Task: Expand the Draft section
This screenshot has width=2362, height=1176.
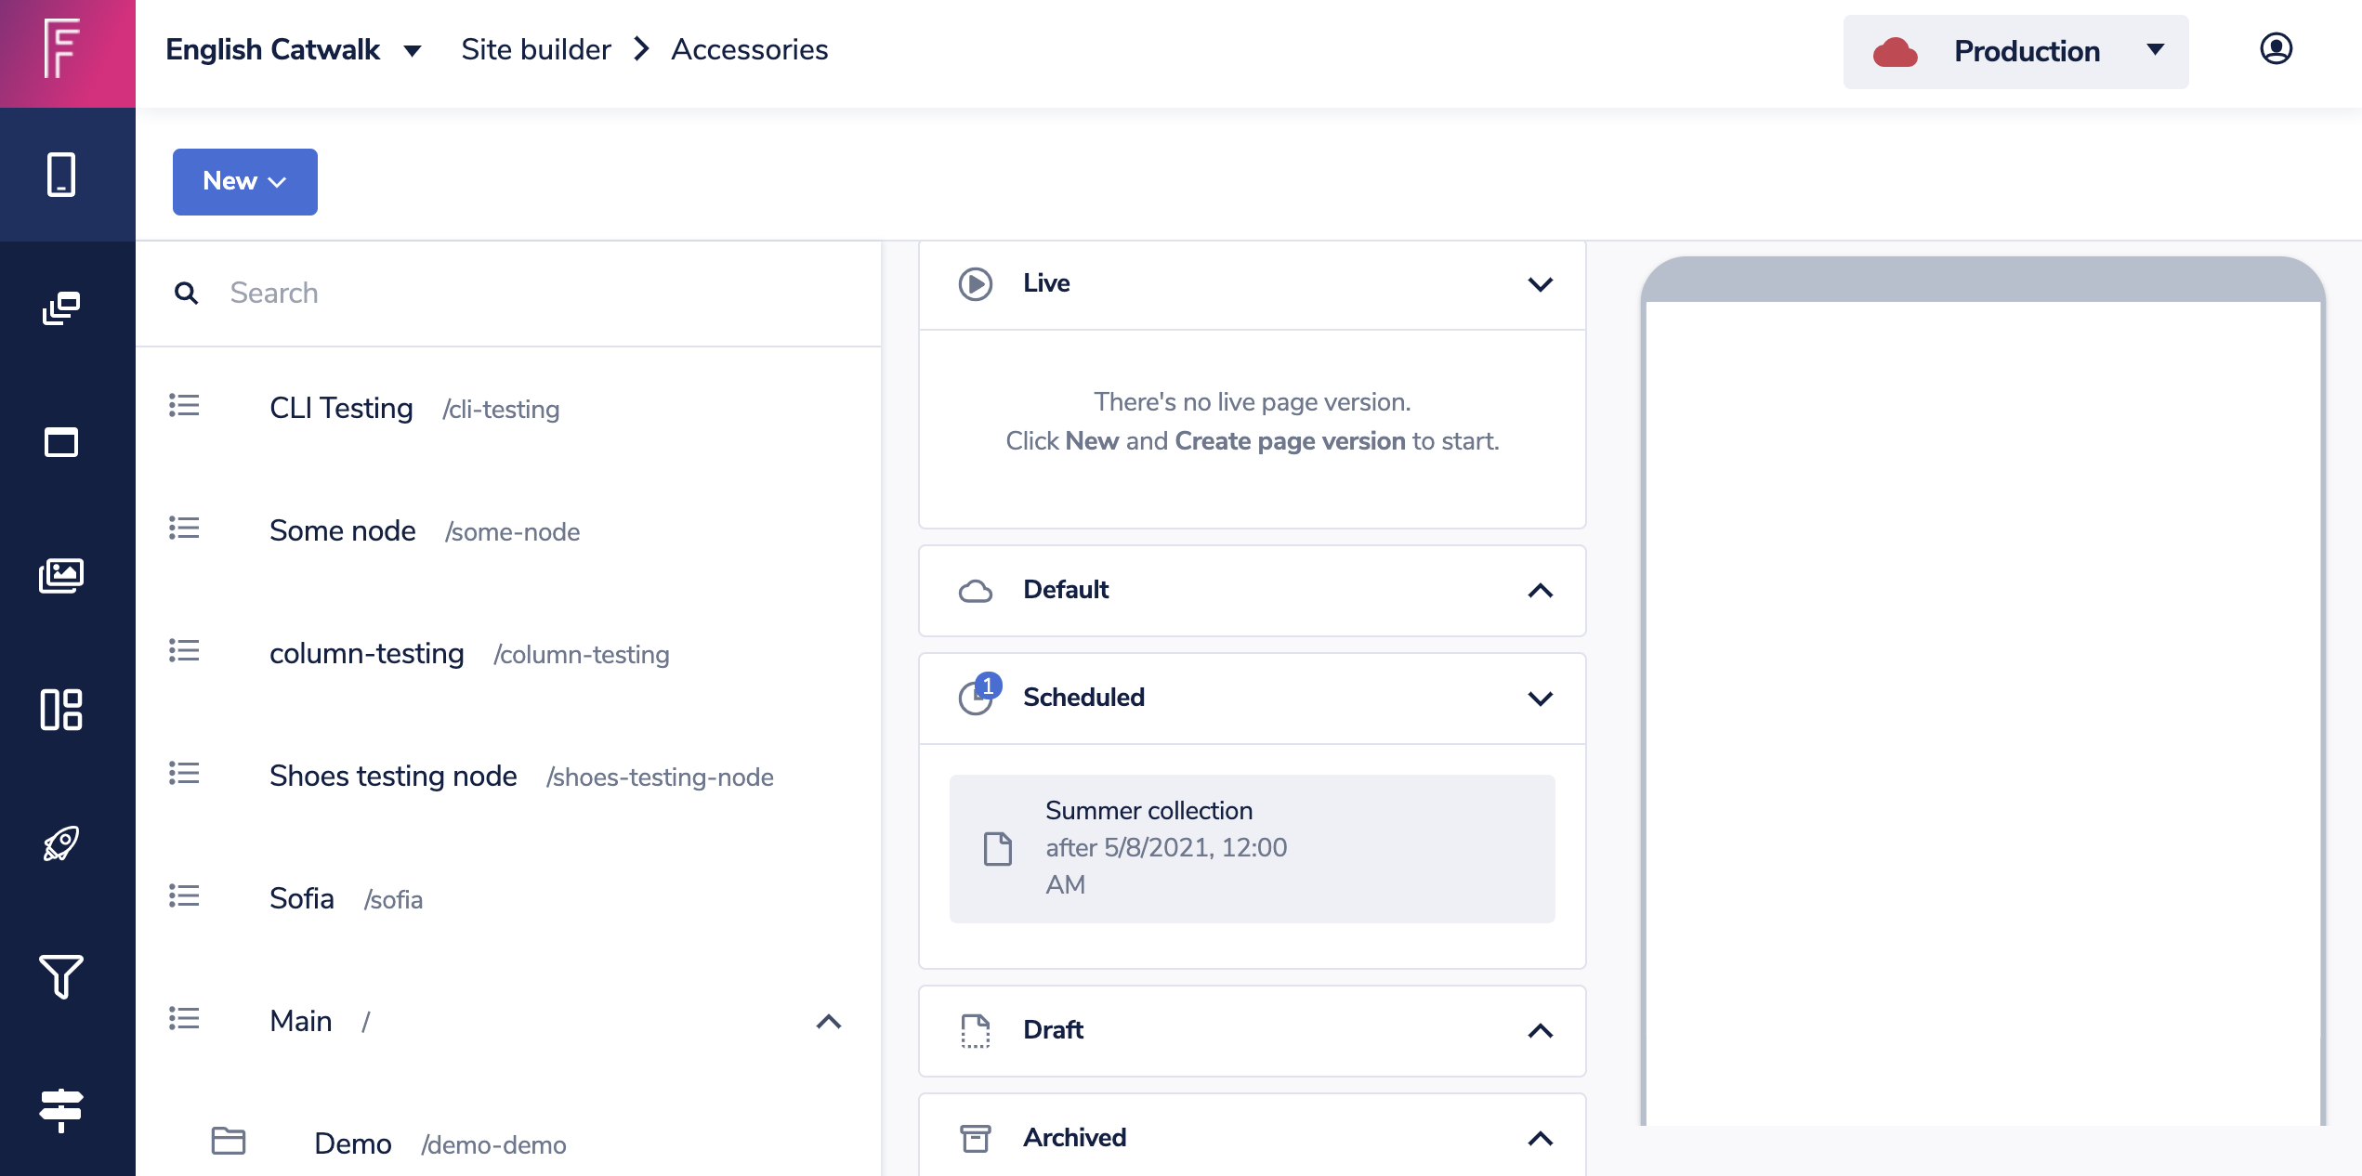Action: coord(1540,1031)
